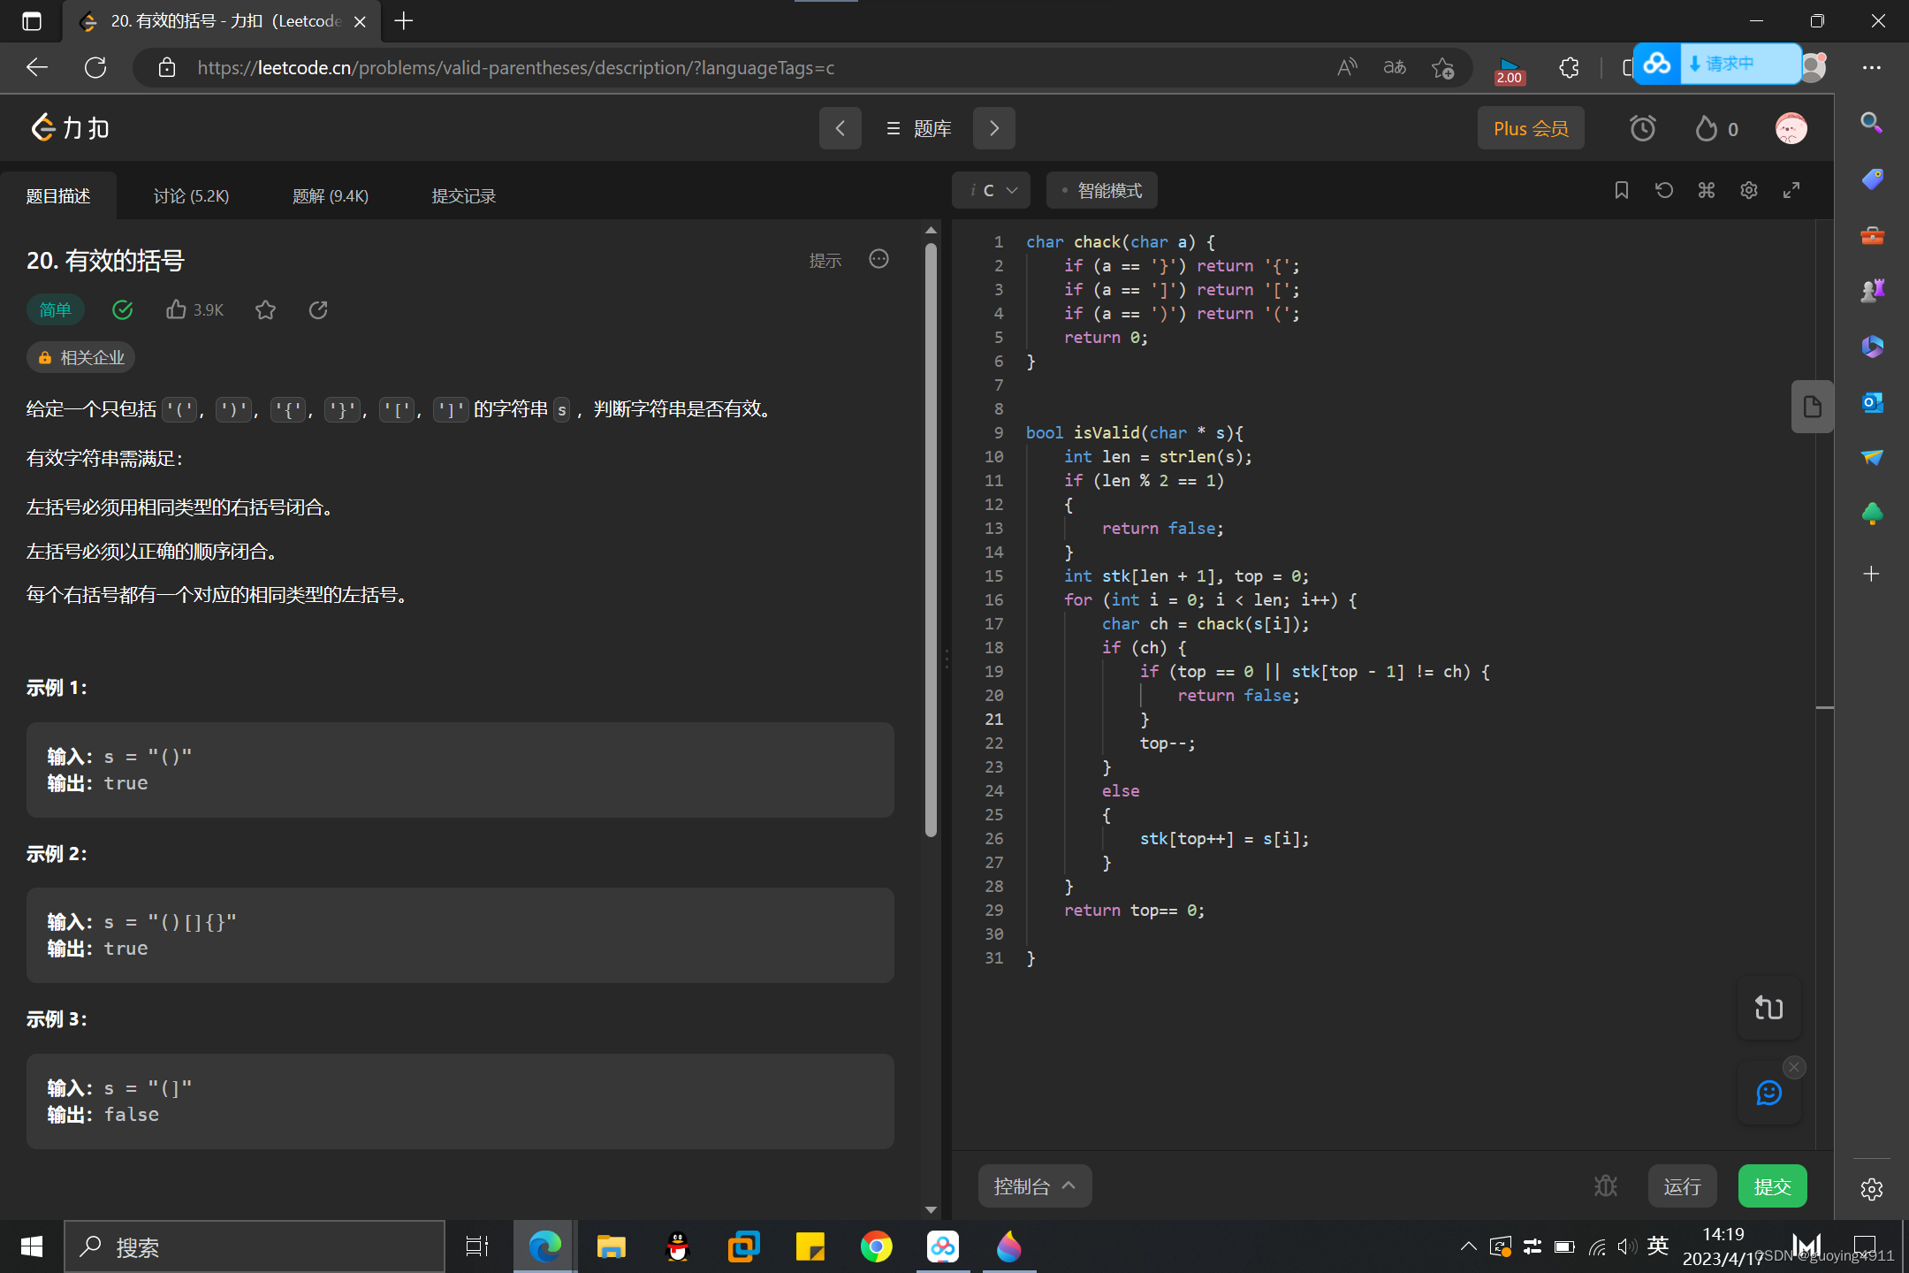Image resolution: width=1909 pixels, height=1273 pixels.
Task: Open the C language dropdown
Action: pos(992,190)
